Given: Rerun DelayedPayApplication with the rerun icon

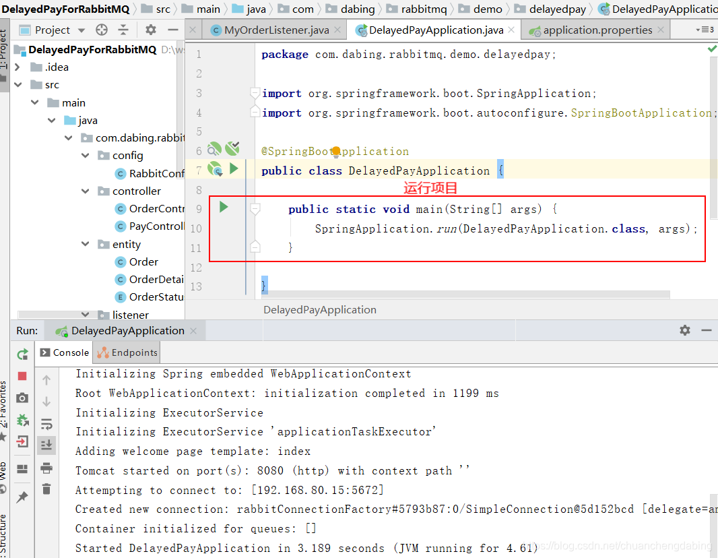Looking at the screenshot, I should (22, 354).
